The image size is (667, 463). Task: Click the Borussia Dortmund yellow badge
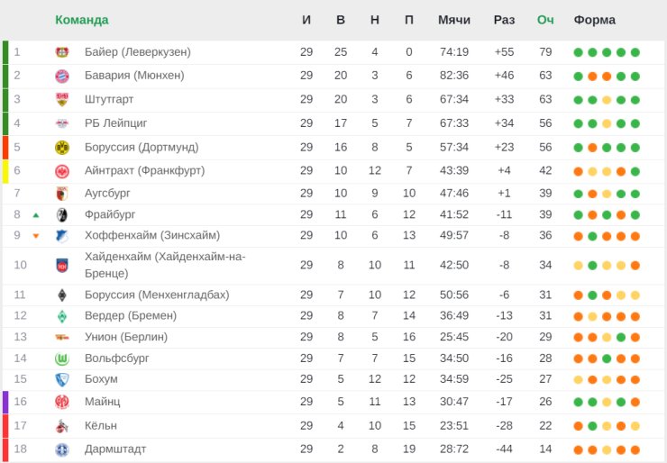click(62, 147)
